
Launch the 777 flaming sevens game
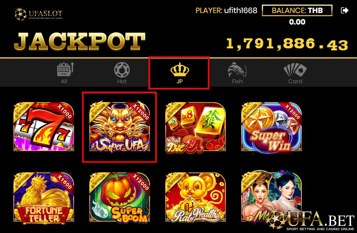pyautogui.click(x=44, y=127)
